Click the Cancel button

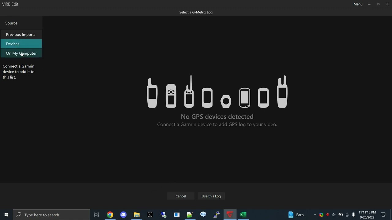click(181, 196)
